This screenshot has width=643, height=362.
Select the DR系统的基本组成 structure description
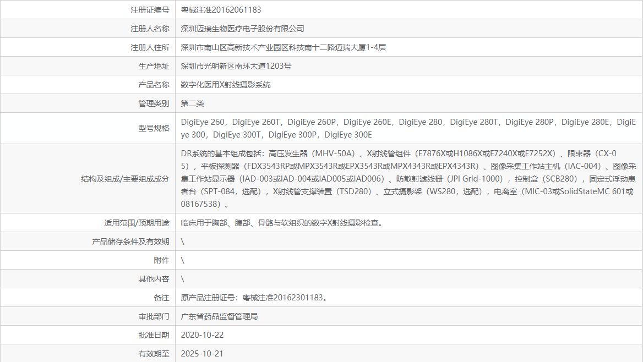(408, 179)
